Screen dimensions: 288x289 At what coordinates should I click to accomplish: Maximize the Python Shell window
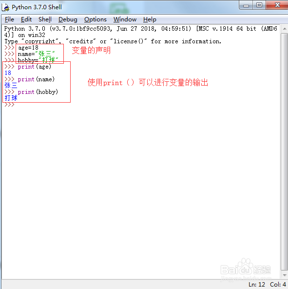pyautogui.click(x=259, y=5)
